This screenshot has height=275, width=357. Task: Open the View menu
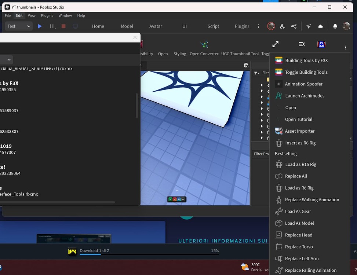pyautogui.click(x=32, y=15)
